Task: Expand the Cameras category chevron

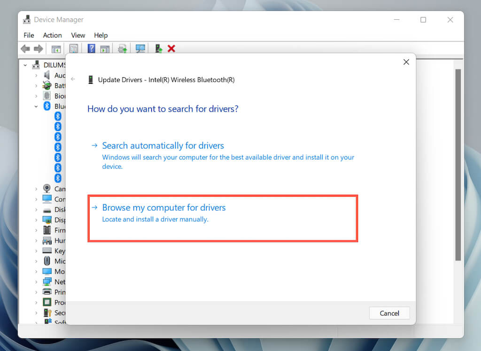Action: [x=36, y=189]
